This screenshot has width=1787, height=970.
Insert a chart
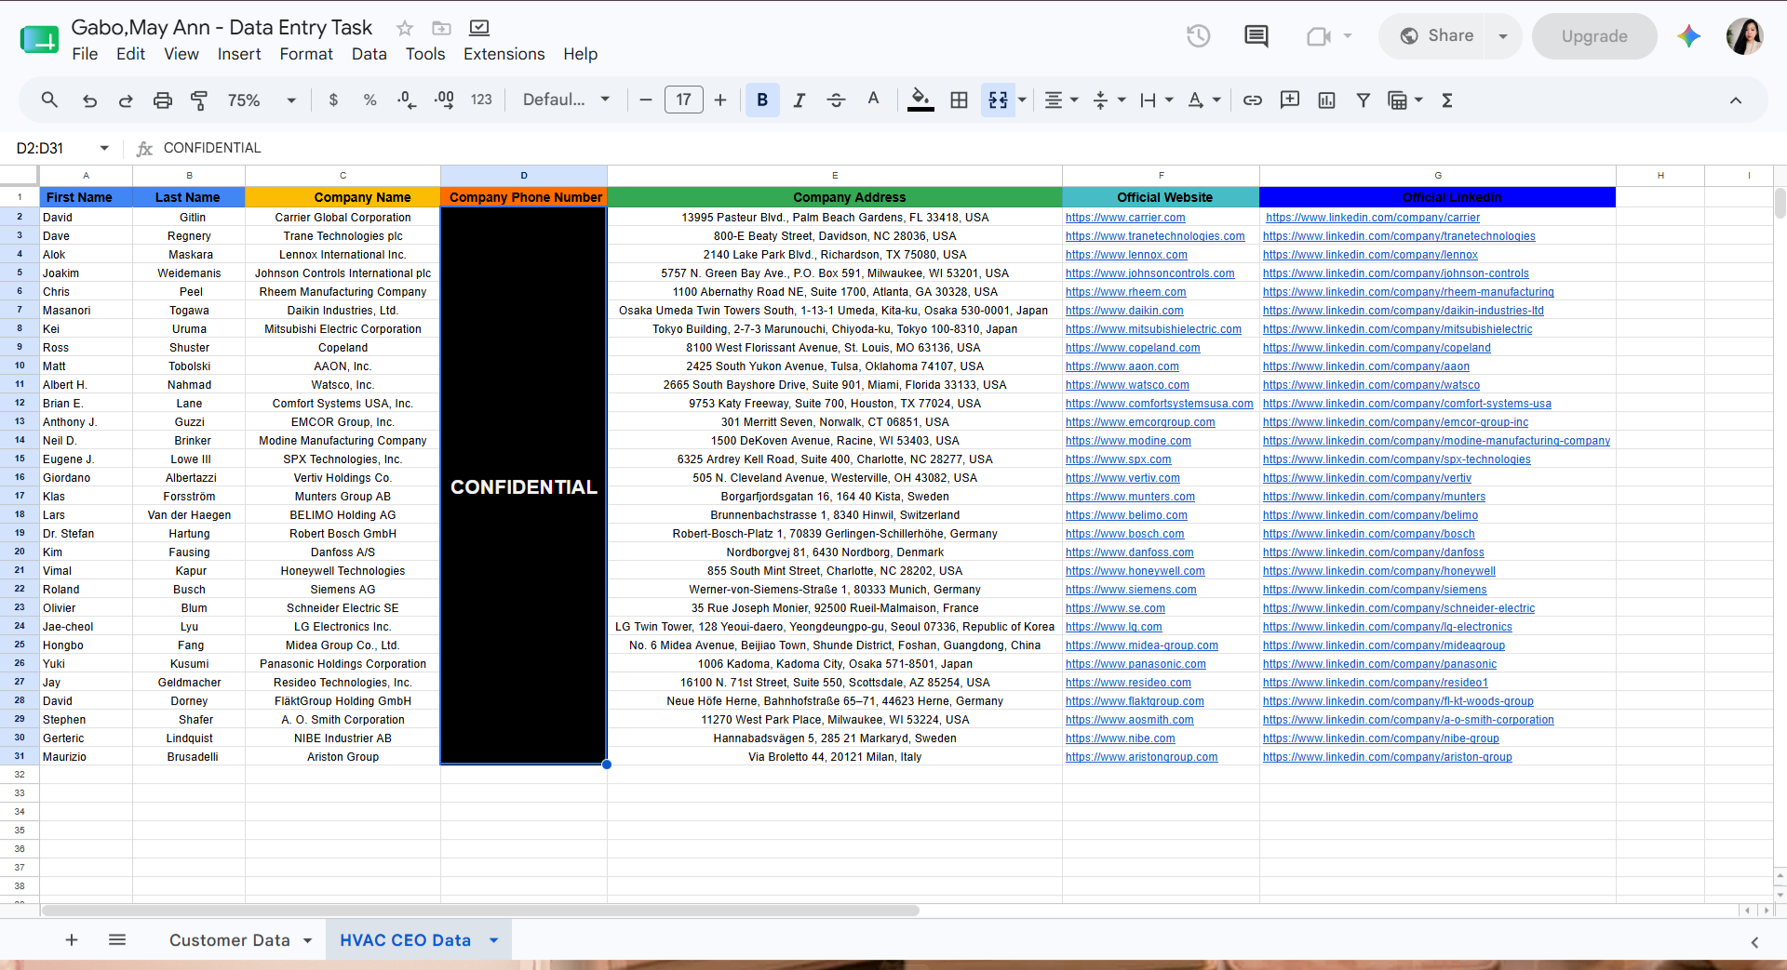tap(1327, 100)
